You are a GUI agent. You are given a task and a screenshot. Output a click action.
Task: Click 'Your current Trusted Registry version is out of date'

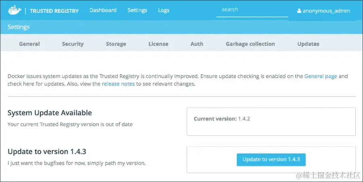click(70, 124)
